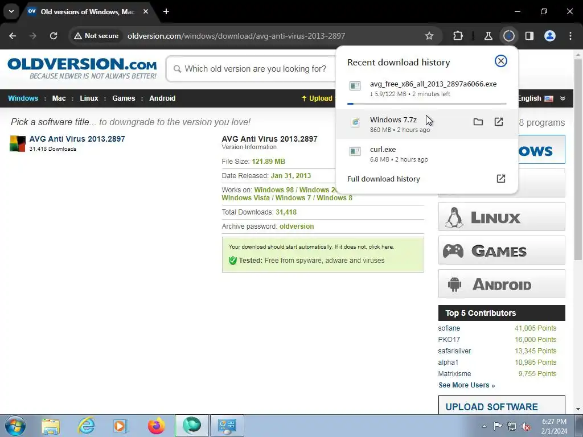Select the Old versions of Windows tab
Image resolution: width=583 pixels, height=437 pixels.
(88, 12)
